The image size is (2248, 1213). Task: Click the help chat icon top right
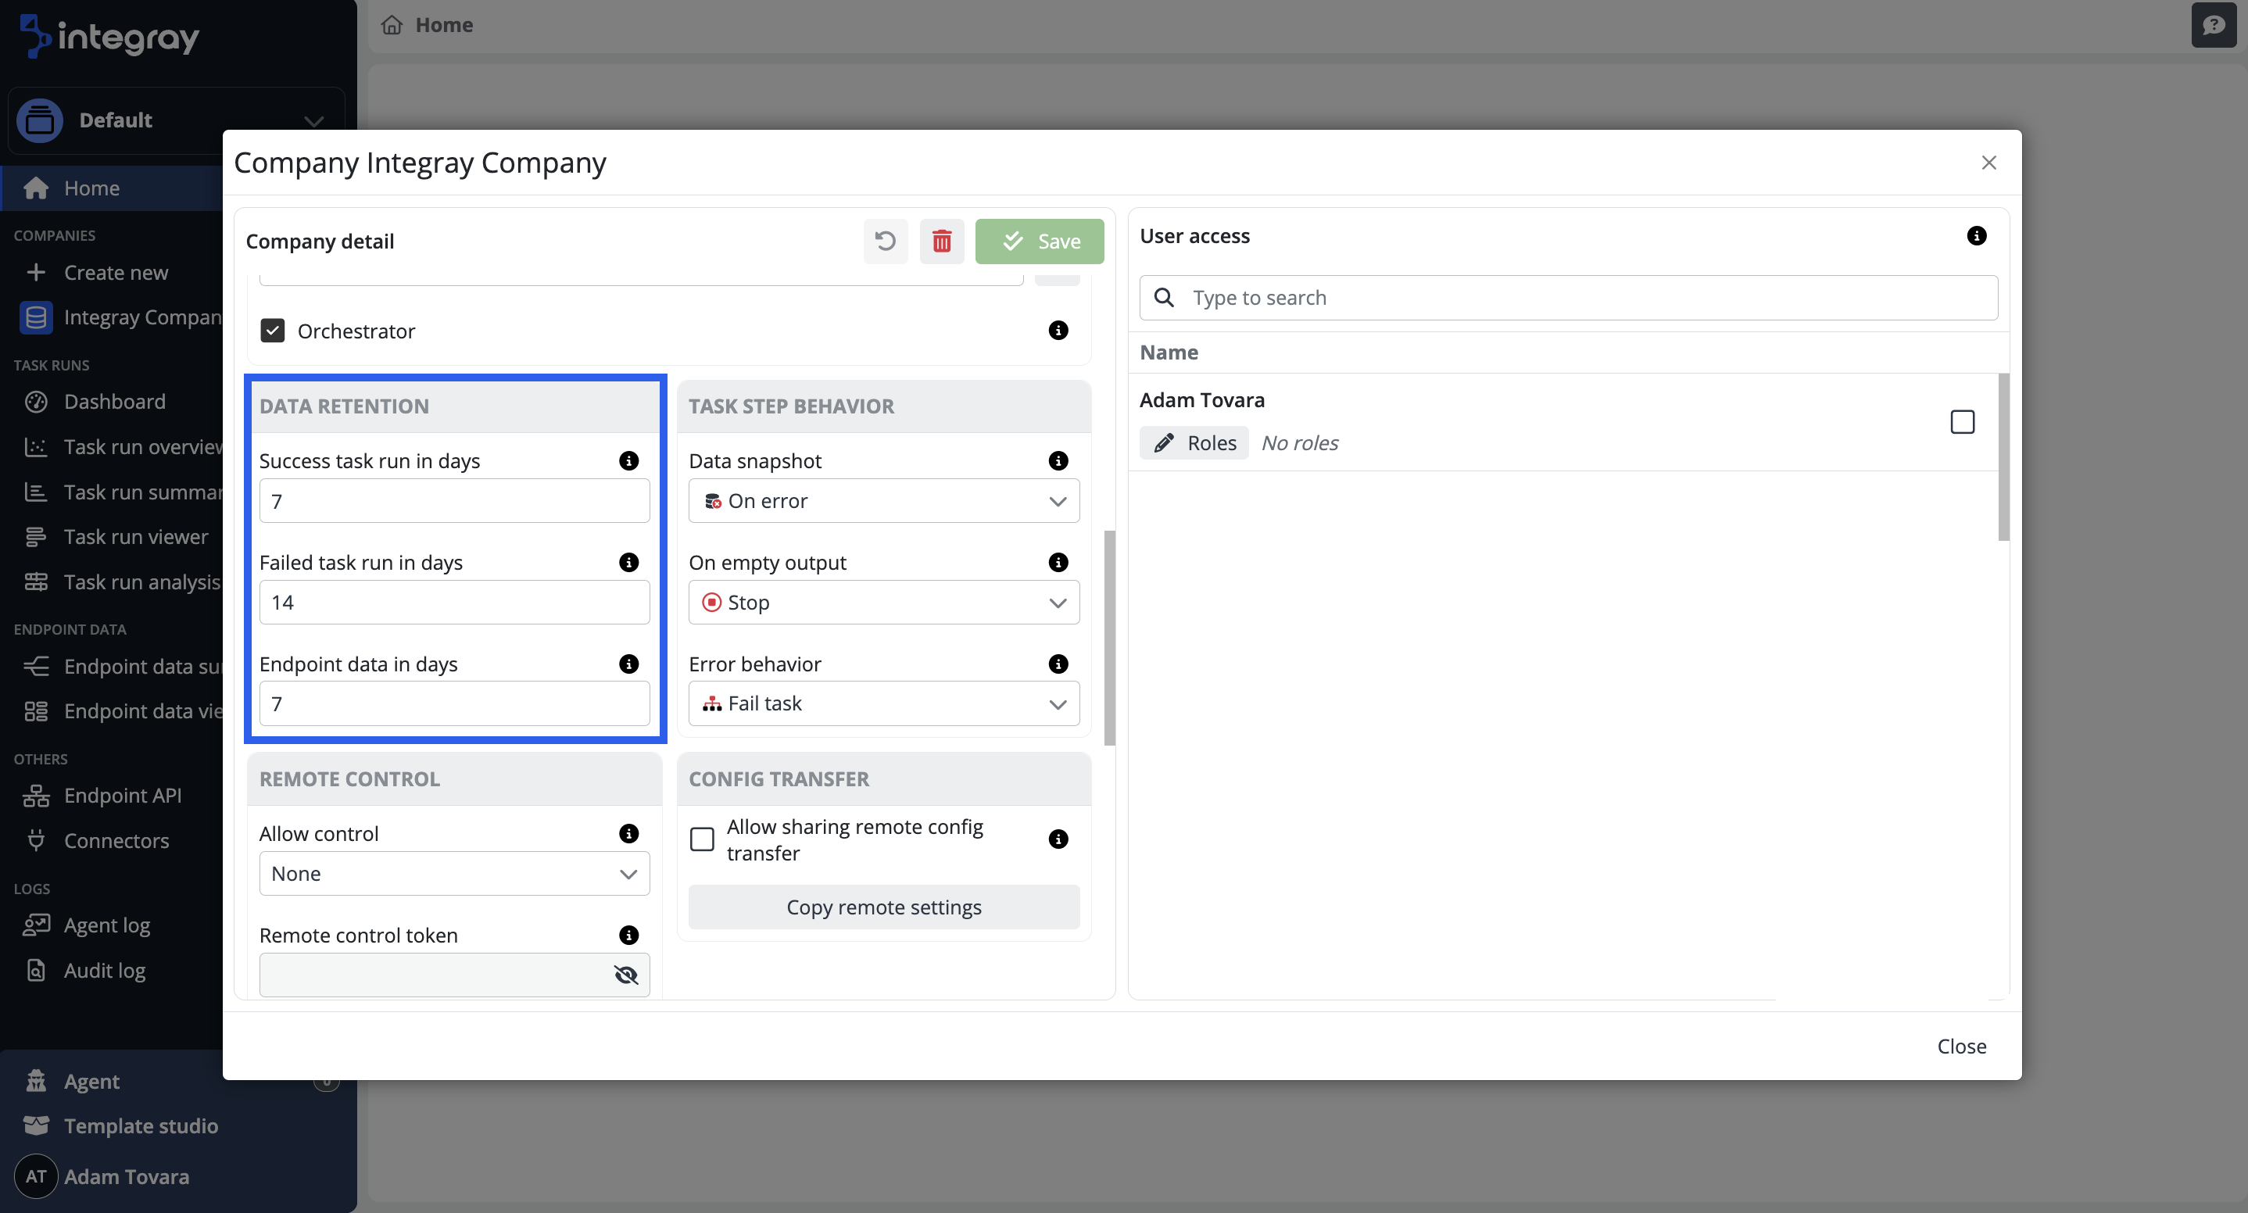tap(2213, 24)
